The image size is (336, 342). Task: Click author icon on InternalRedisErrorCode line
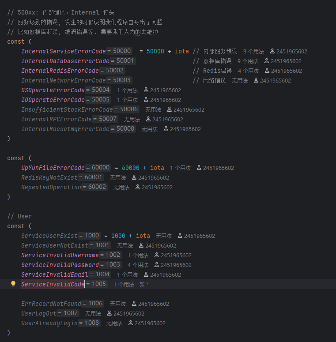(267, 71)
